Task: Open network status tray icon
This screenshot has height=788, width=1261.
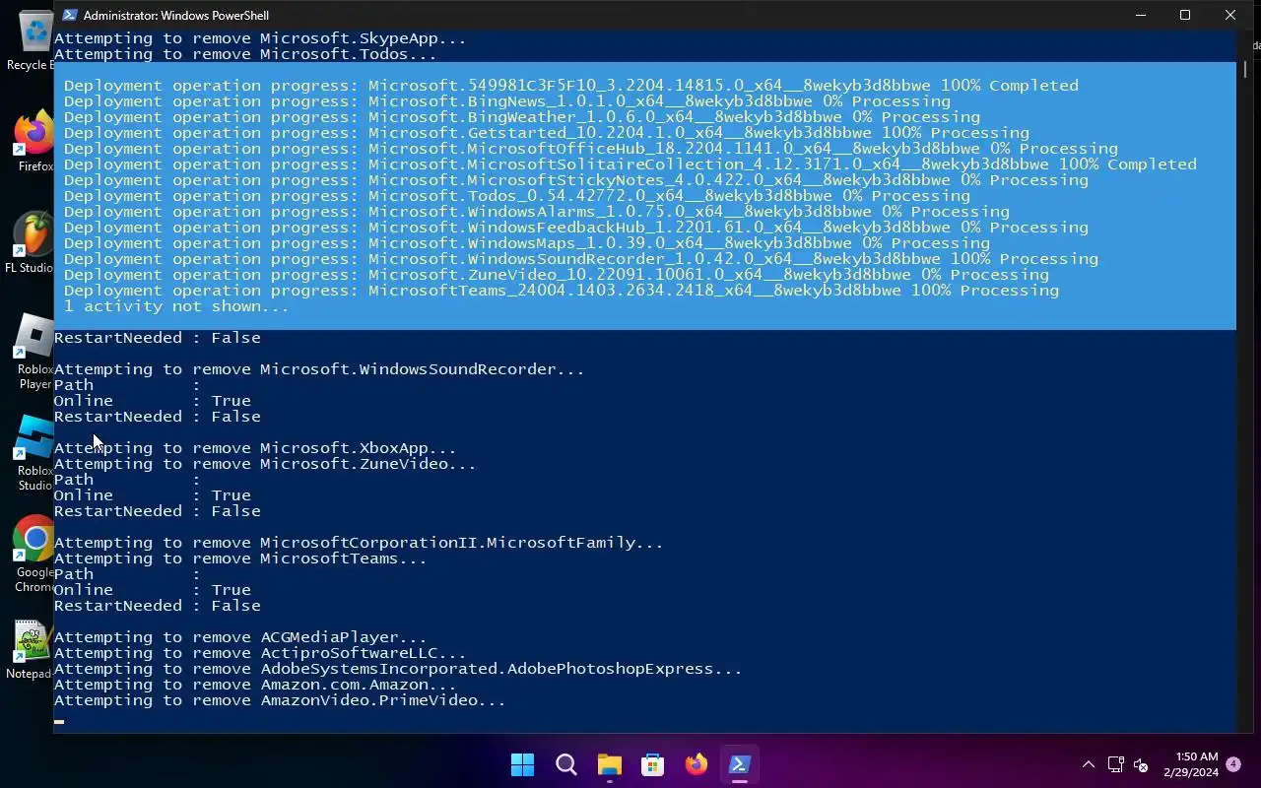Action: point(1115,764)
